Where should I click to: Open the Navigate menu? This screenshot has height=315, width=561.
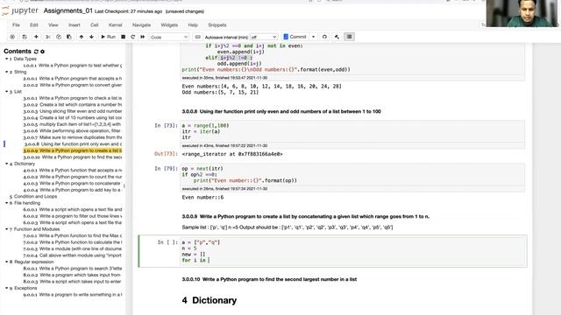click(141, 25)
